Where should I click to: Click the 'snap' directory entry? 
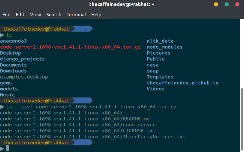point(153,71)
